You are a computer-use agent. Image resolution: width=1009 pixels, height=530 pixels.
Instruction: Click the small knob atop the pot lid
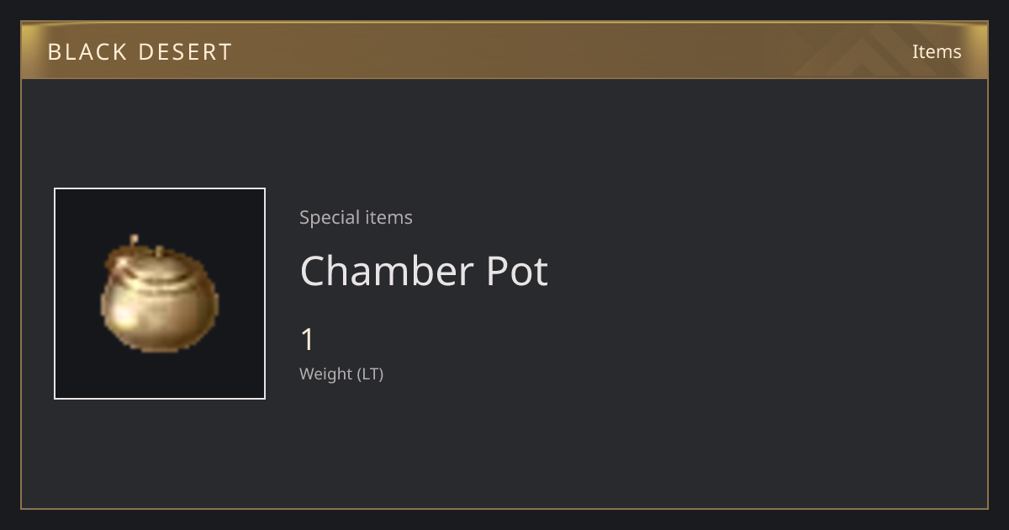point(134,242)
